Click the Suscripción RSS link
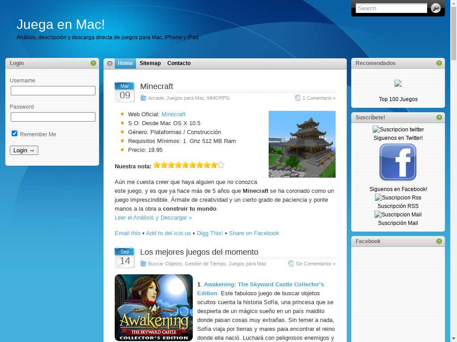This screenshot has width=457, height=342. (x=398, y=206)
